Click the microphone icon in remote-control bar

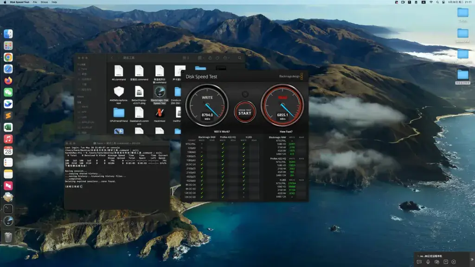click(x=428, y=262)
